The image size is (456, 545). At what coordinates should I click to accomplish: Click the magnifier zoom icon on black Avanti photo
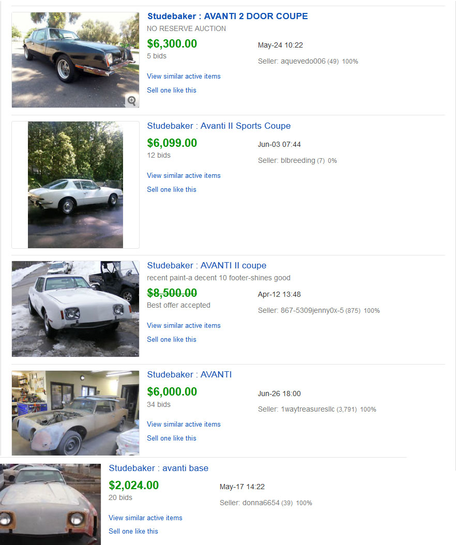[x=132, y=101]
